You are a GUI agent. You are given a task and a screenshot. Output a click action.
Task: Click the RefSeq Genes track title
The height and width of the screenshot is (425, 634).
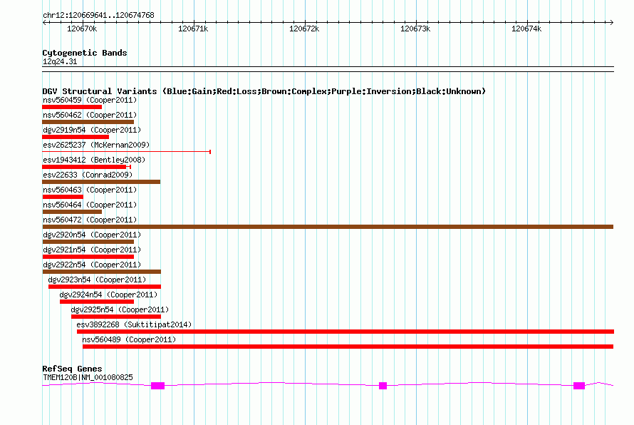pyautogui.click(x=72, y=369)
